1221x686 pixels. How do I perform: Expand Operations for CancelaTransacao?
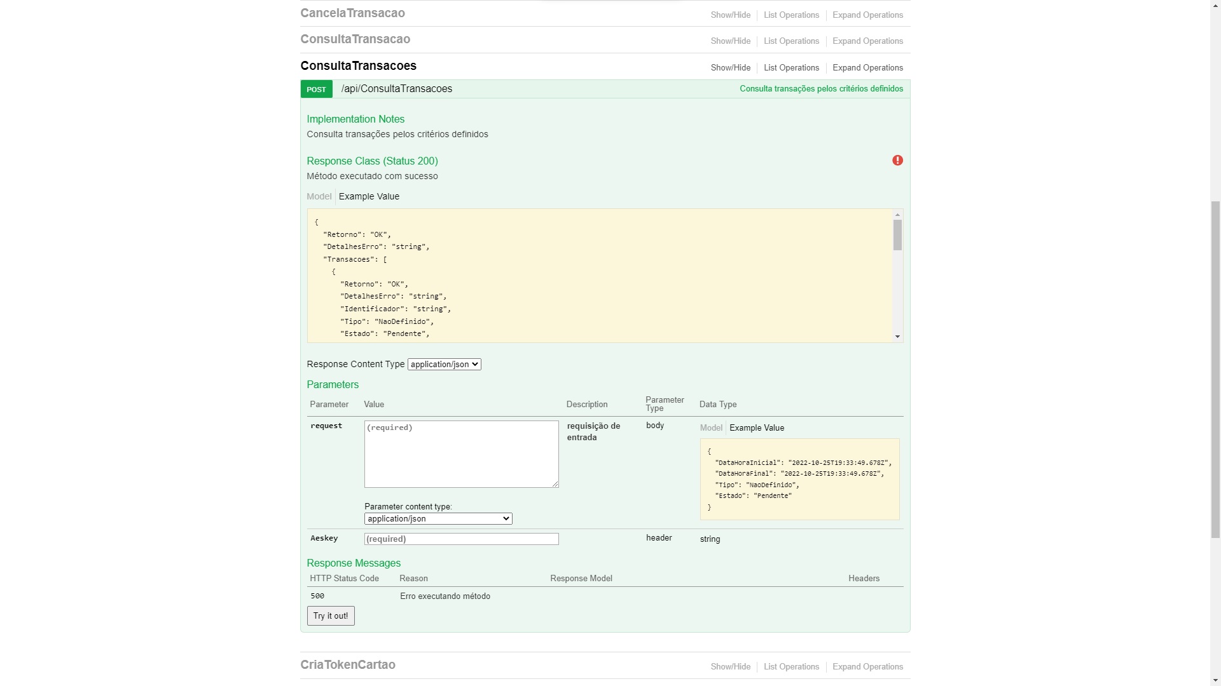point(867,15)
